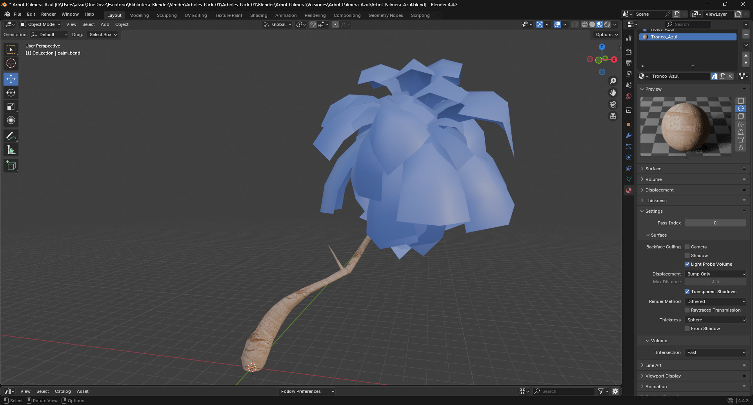Activate the Annotate pencil tool
Viewport: 753px width, 405px height.
pos(11,136)
